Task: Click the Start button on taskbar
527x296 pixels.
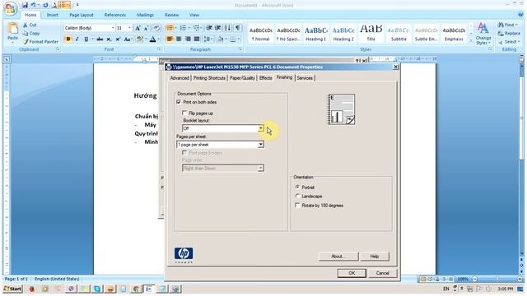Action: tap(13, 289)
